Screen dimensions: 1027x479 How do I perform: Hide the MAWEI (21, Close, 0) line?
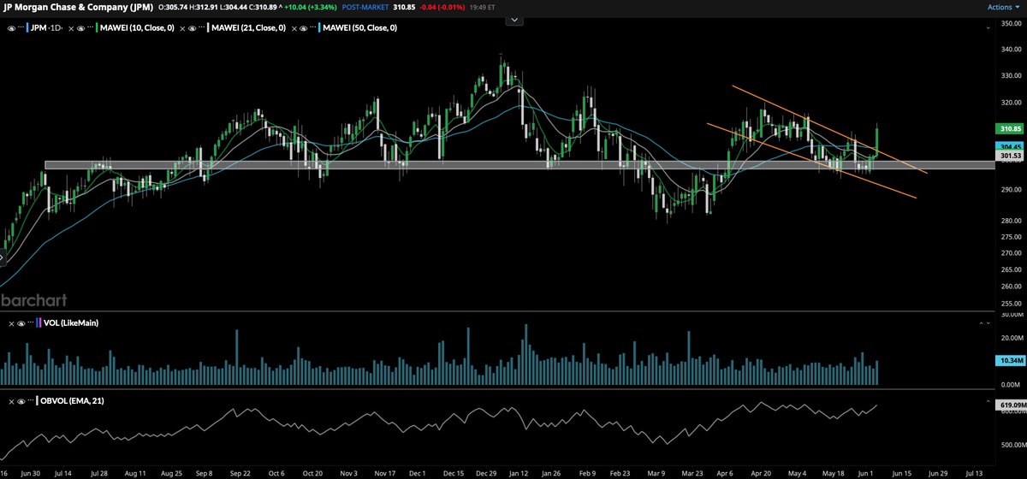(x=193, y=28)
